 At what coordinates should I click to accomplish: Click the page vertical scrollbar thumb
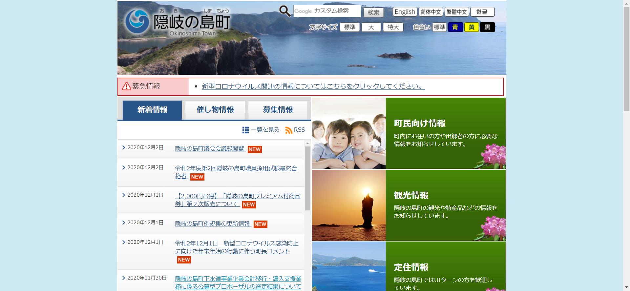coord(626,59)
